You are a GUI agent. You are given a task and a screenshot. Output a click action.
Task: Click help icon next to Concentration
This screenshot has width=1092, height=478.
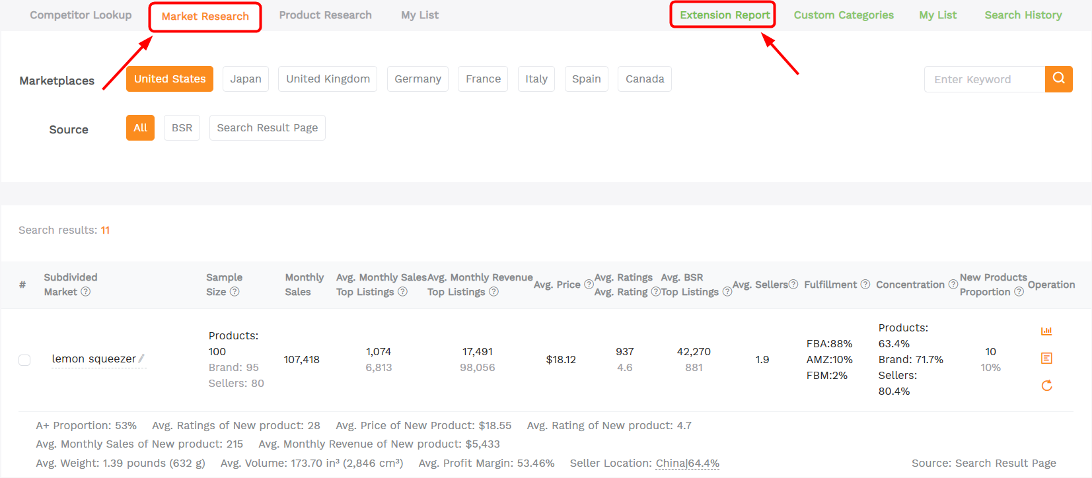(x=953, y=285)
